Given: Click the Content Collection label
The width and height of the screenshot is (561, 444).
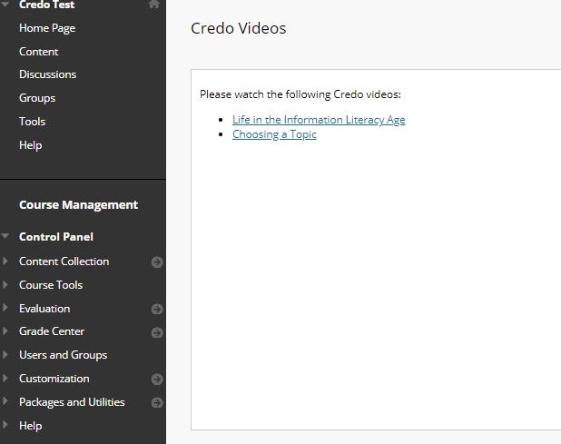Looking at the screenshot, I should coord(64,261).
